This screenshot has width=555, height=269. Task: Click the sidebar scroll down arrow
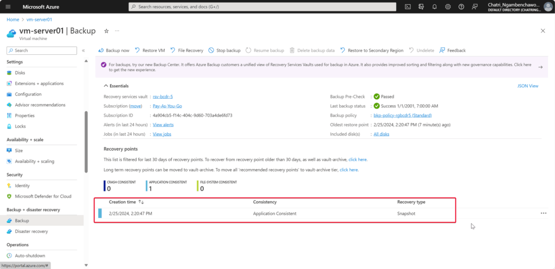click(x=86, y=265)
